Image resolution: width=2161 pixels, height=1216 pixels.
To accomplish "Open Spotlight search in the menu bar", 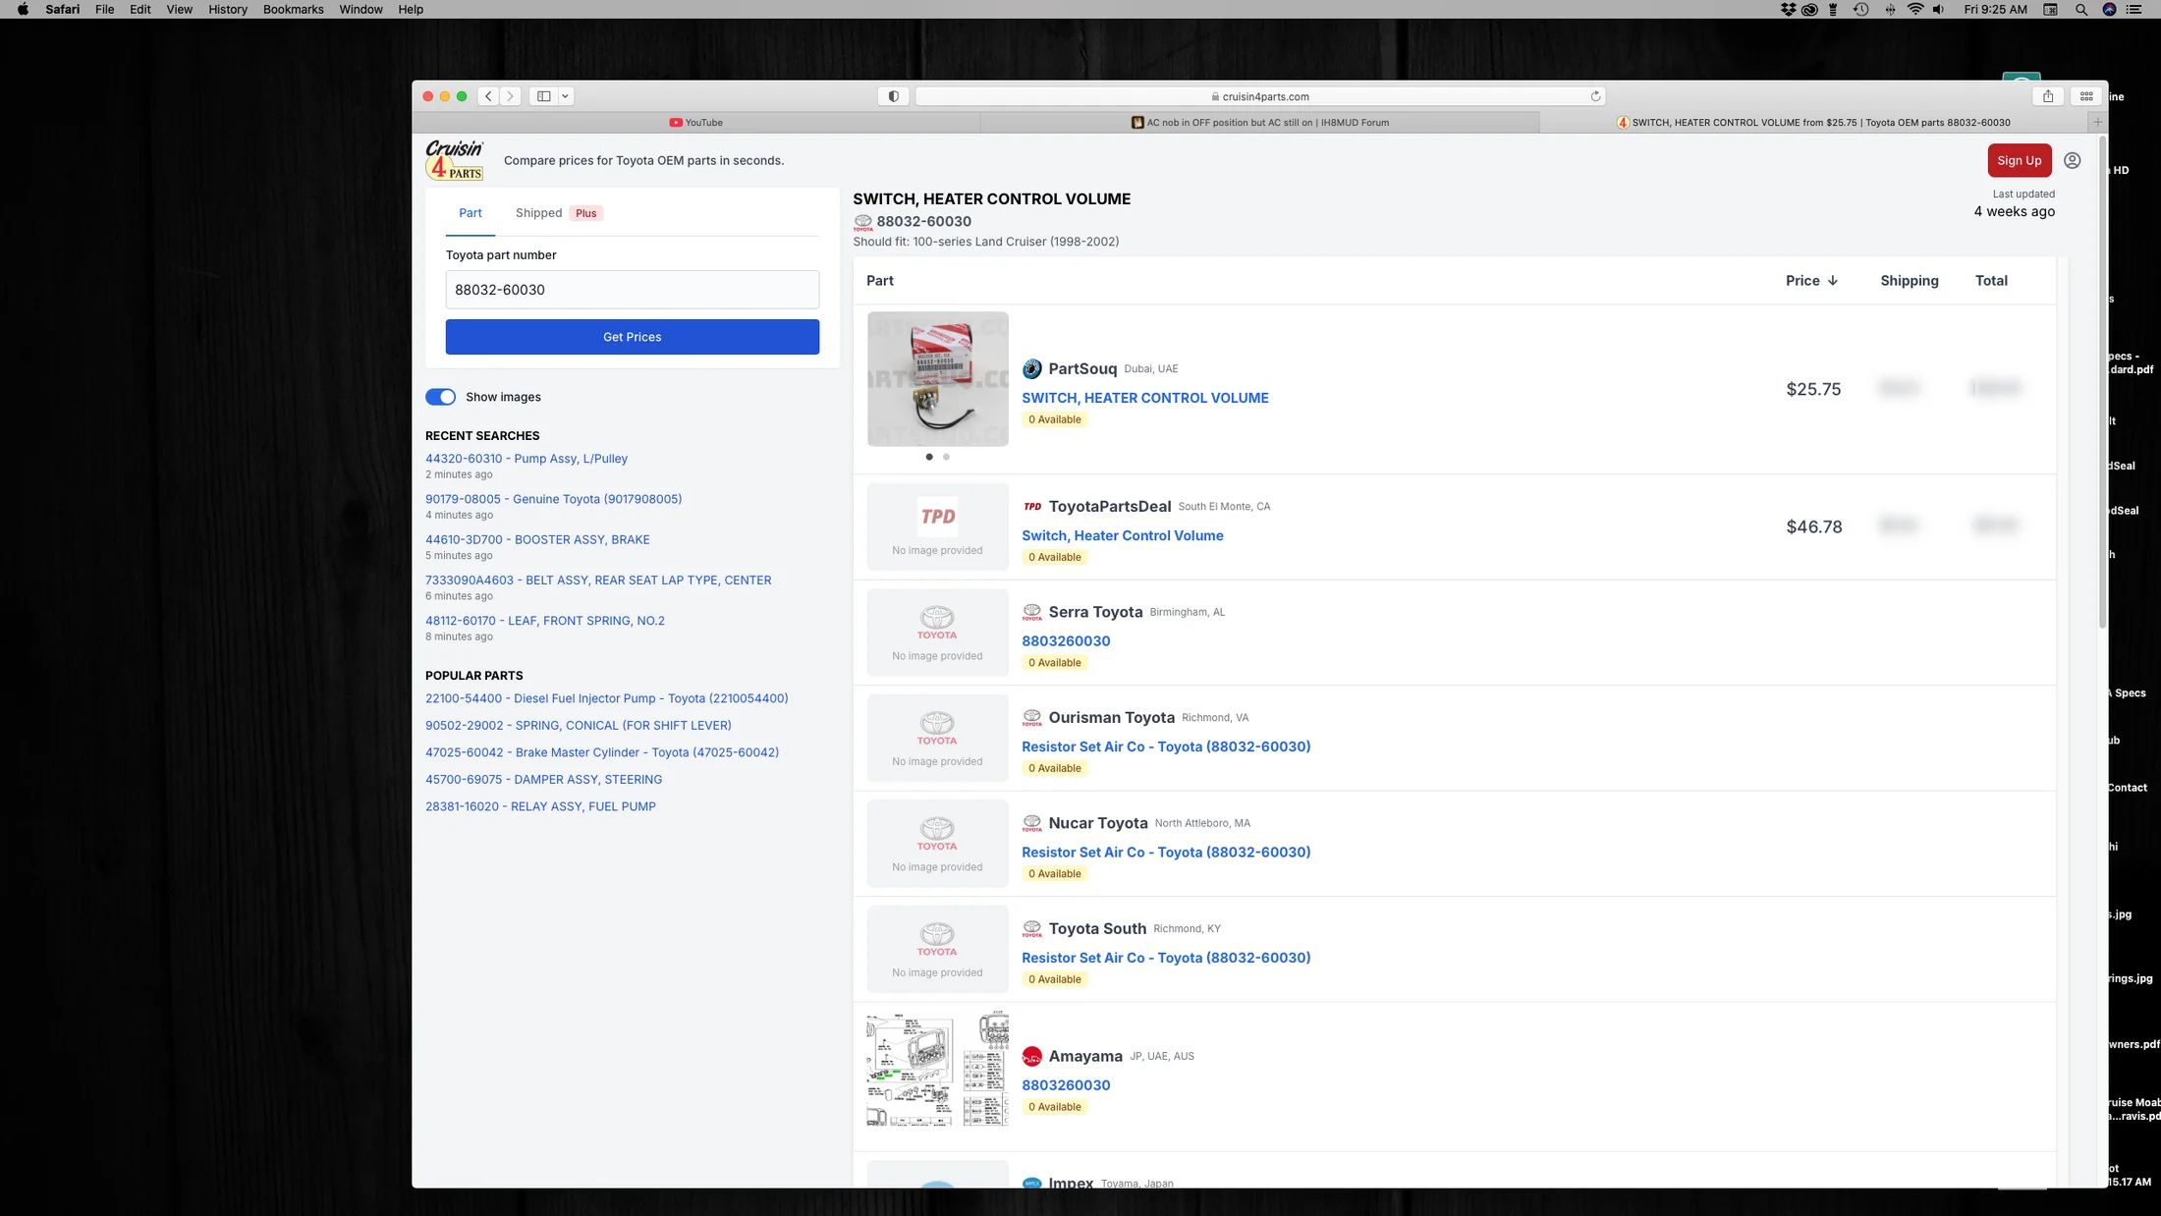I will coord(2080,10).
